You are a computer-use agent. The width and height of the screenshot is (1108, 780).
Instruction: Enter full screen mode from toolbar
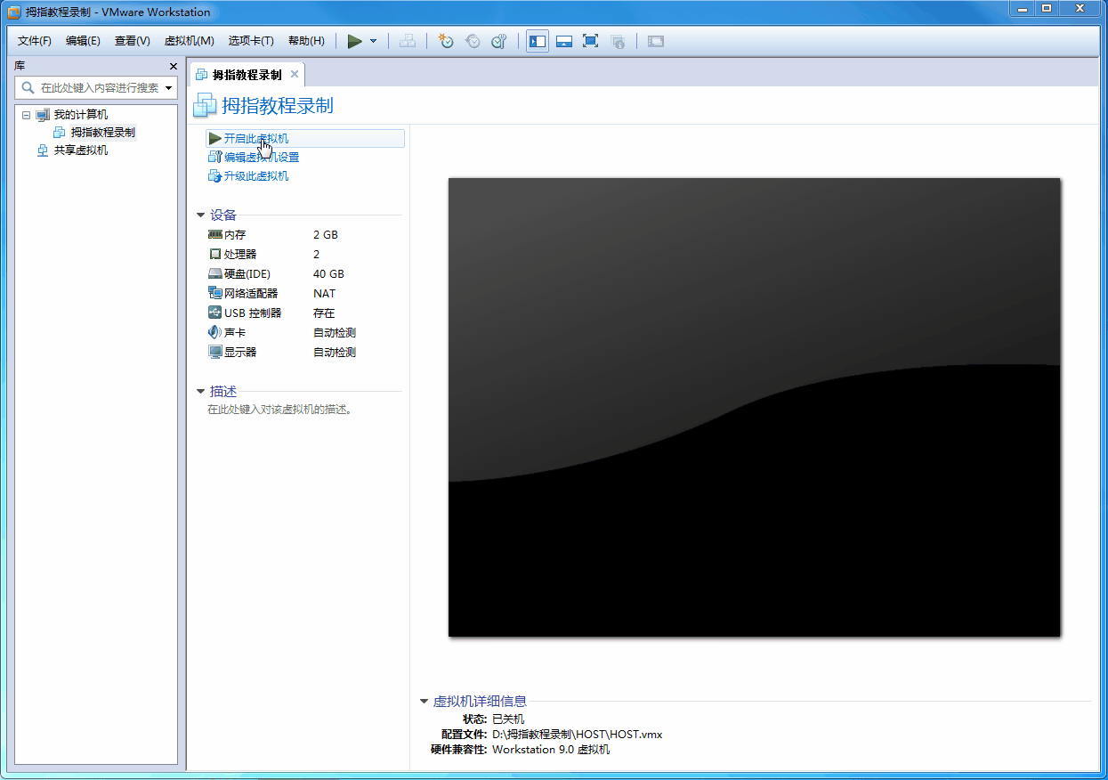click(x=590, y=41)
